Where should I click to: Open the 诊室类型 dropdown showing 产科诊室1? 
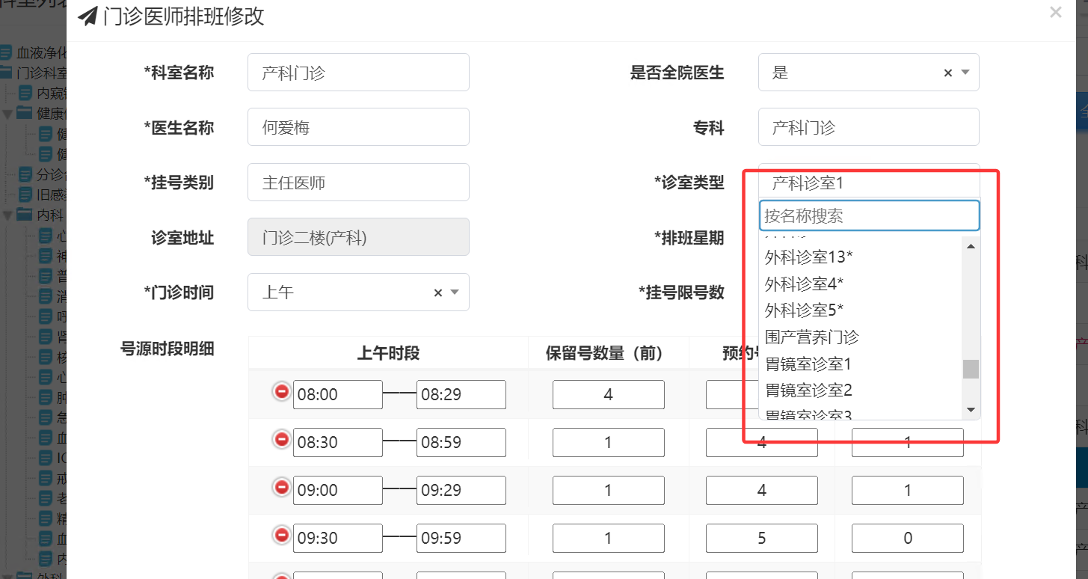click(868, 182)
